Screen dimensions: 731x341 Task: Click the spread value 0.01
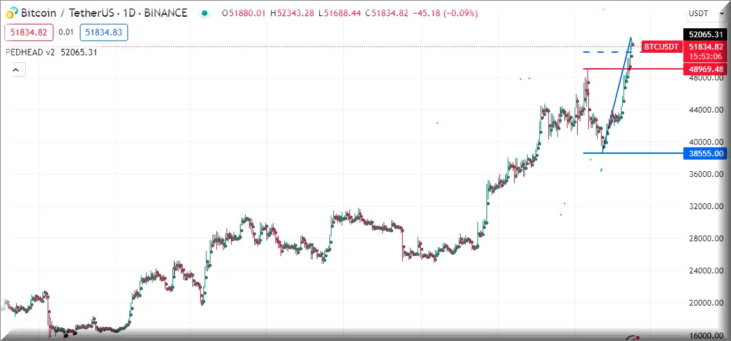pyautogui.click(x=66, y=32)
